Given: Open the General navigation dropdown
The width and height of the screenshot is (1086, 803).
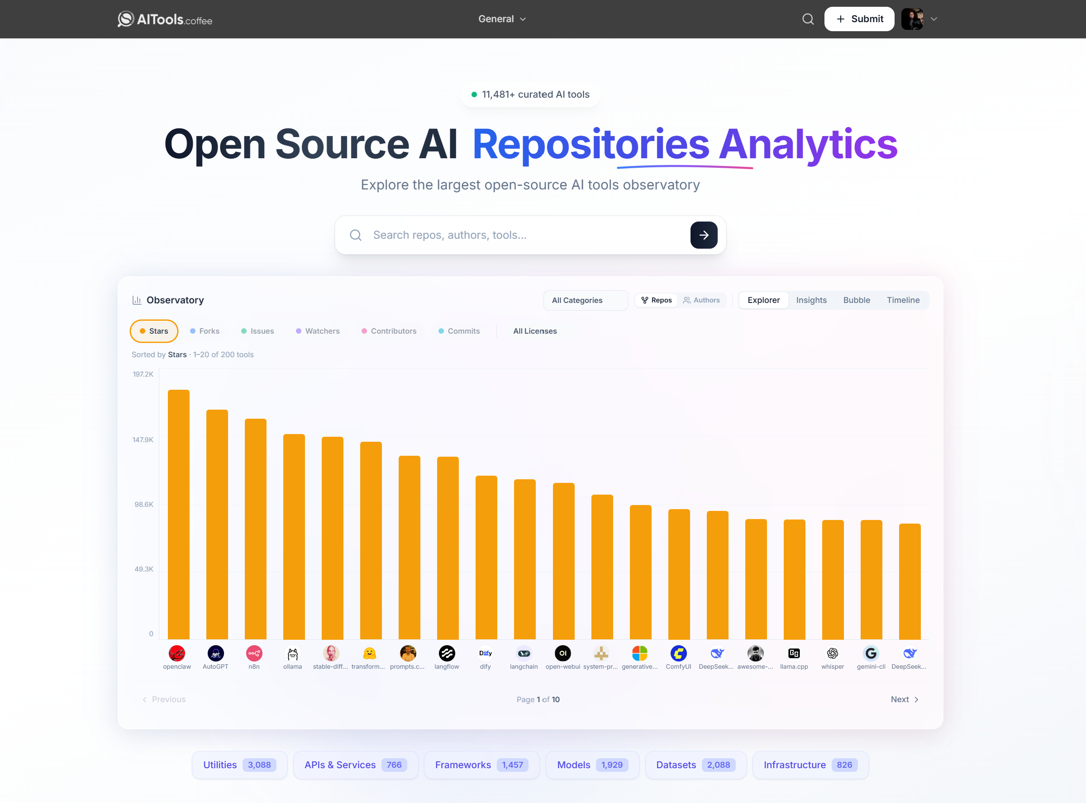Looking at the screenshot, I should (x=502, y=19).
